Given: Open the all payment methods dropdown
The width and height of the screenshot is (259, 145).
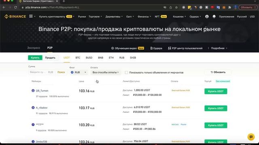Looking at the screenshot, I should pos(106,72).
